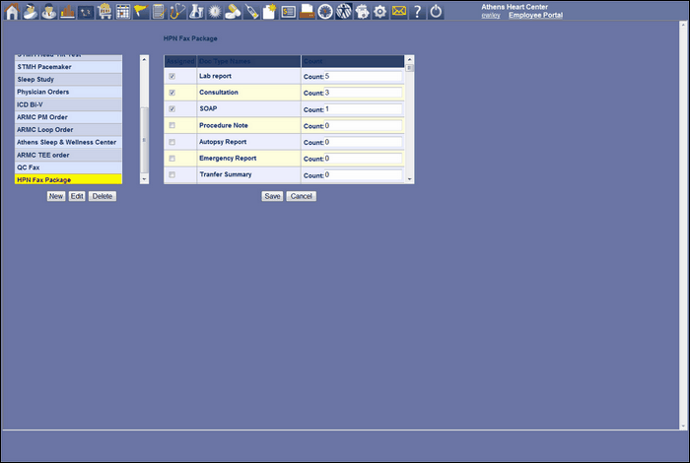Open the pills medication icon
Screen dimensions: 690x463
[233, 11]
